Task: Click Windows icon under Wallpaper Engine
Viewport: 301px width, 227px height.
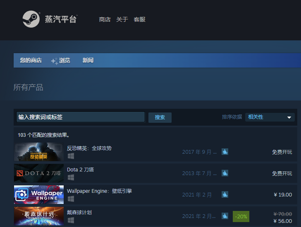Action: click(71, 199)
